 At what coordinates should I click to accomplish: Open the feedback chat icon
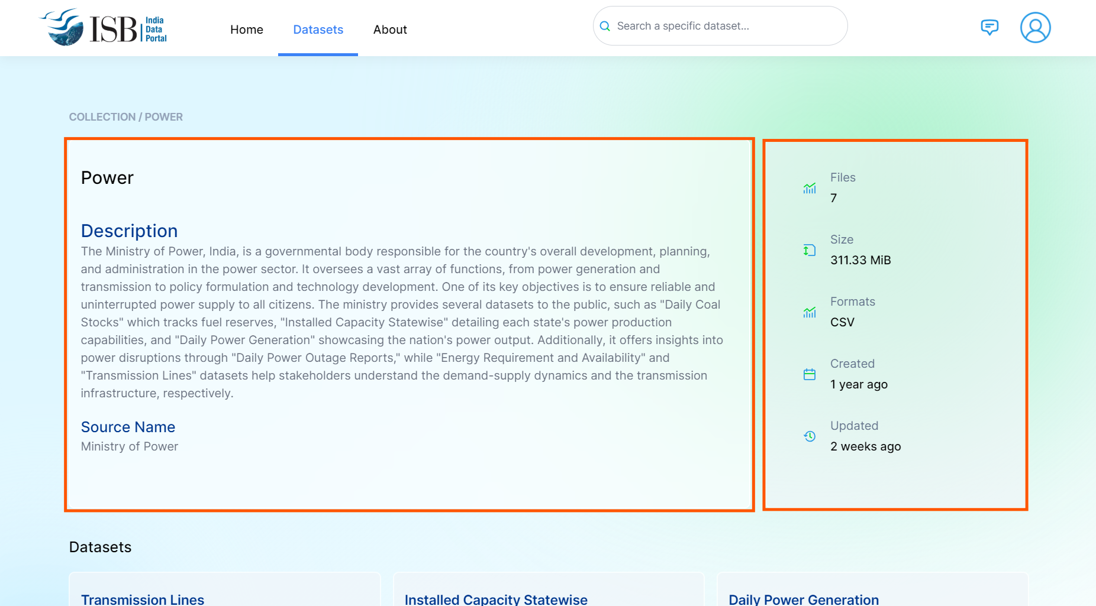pyautogui.click(x=989, y=27)
